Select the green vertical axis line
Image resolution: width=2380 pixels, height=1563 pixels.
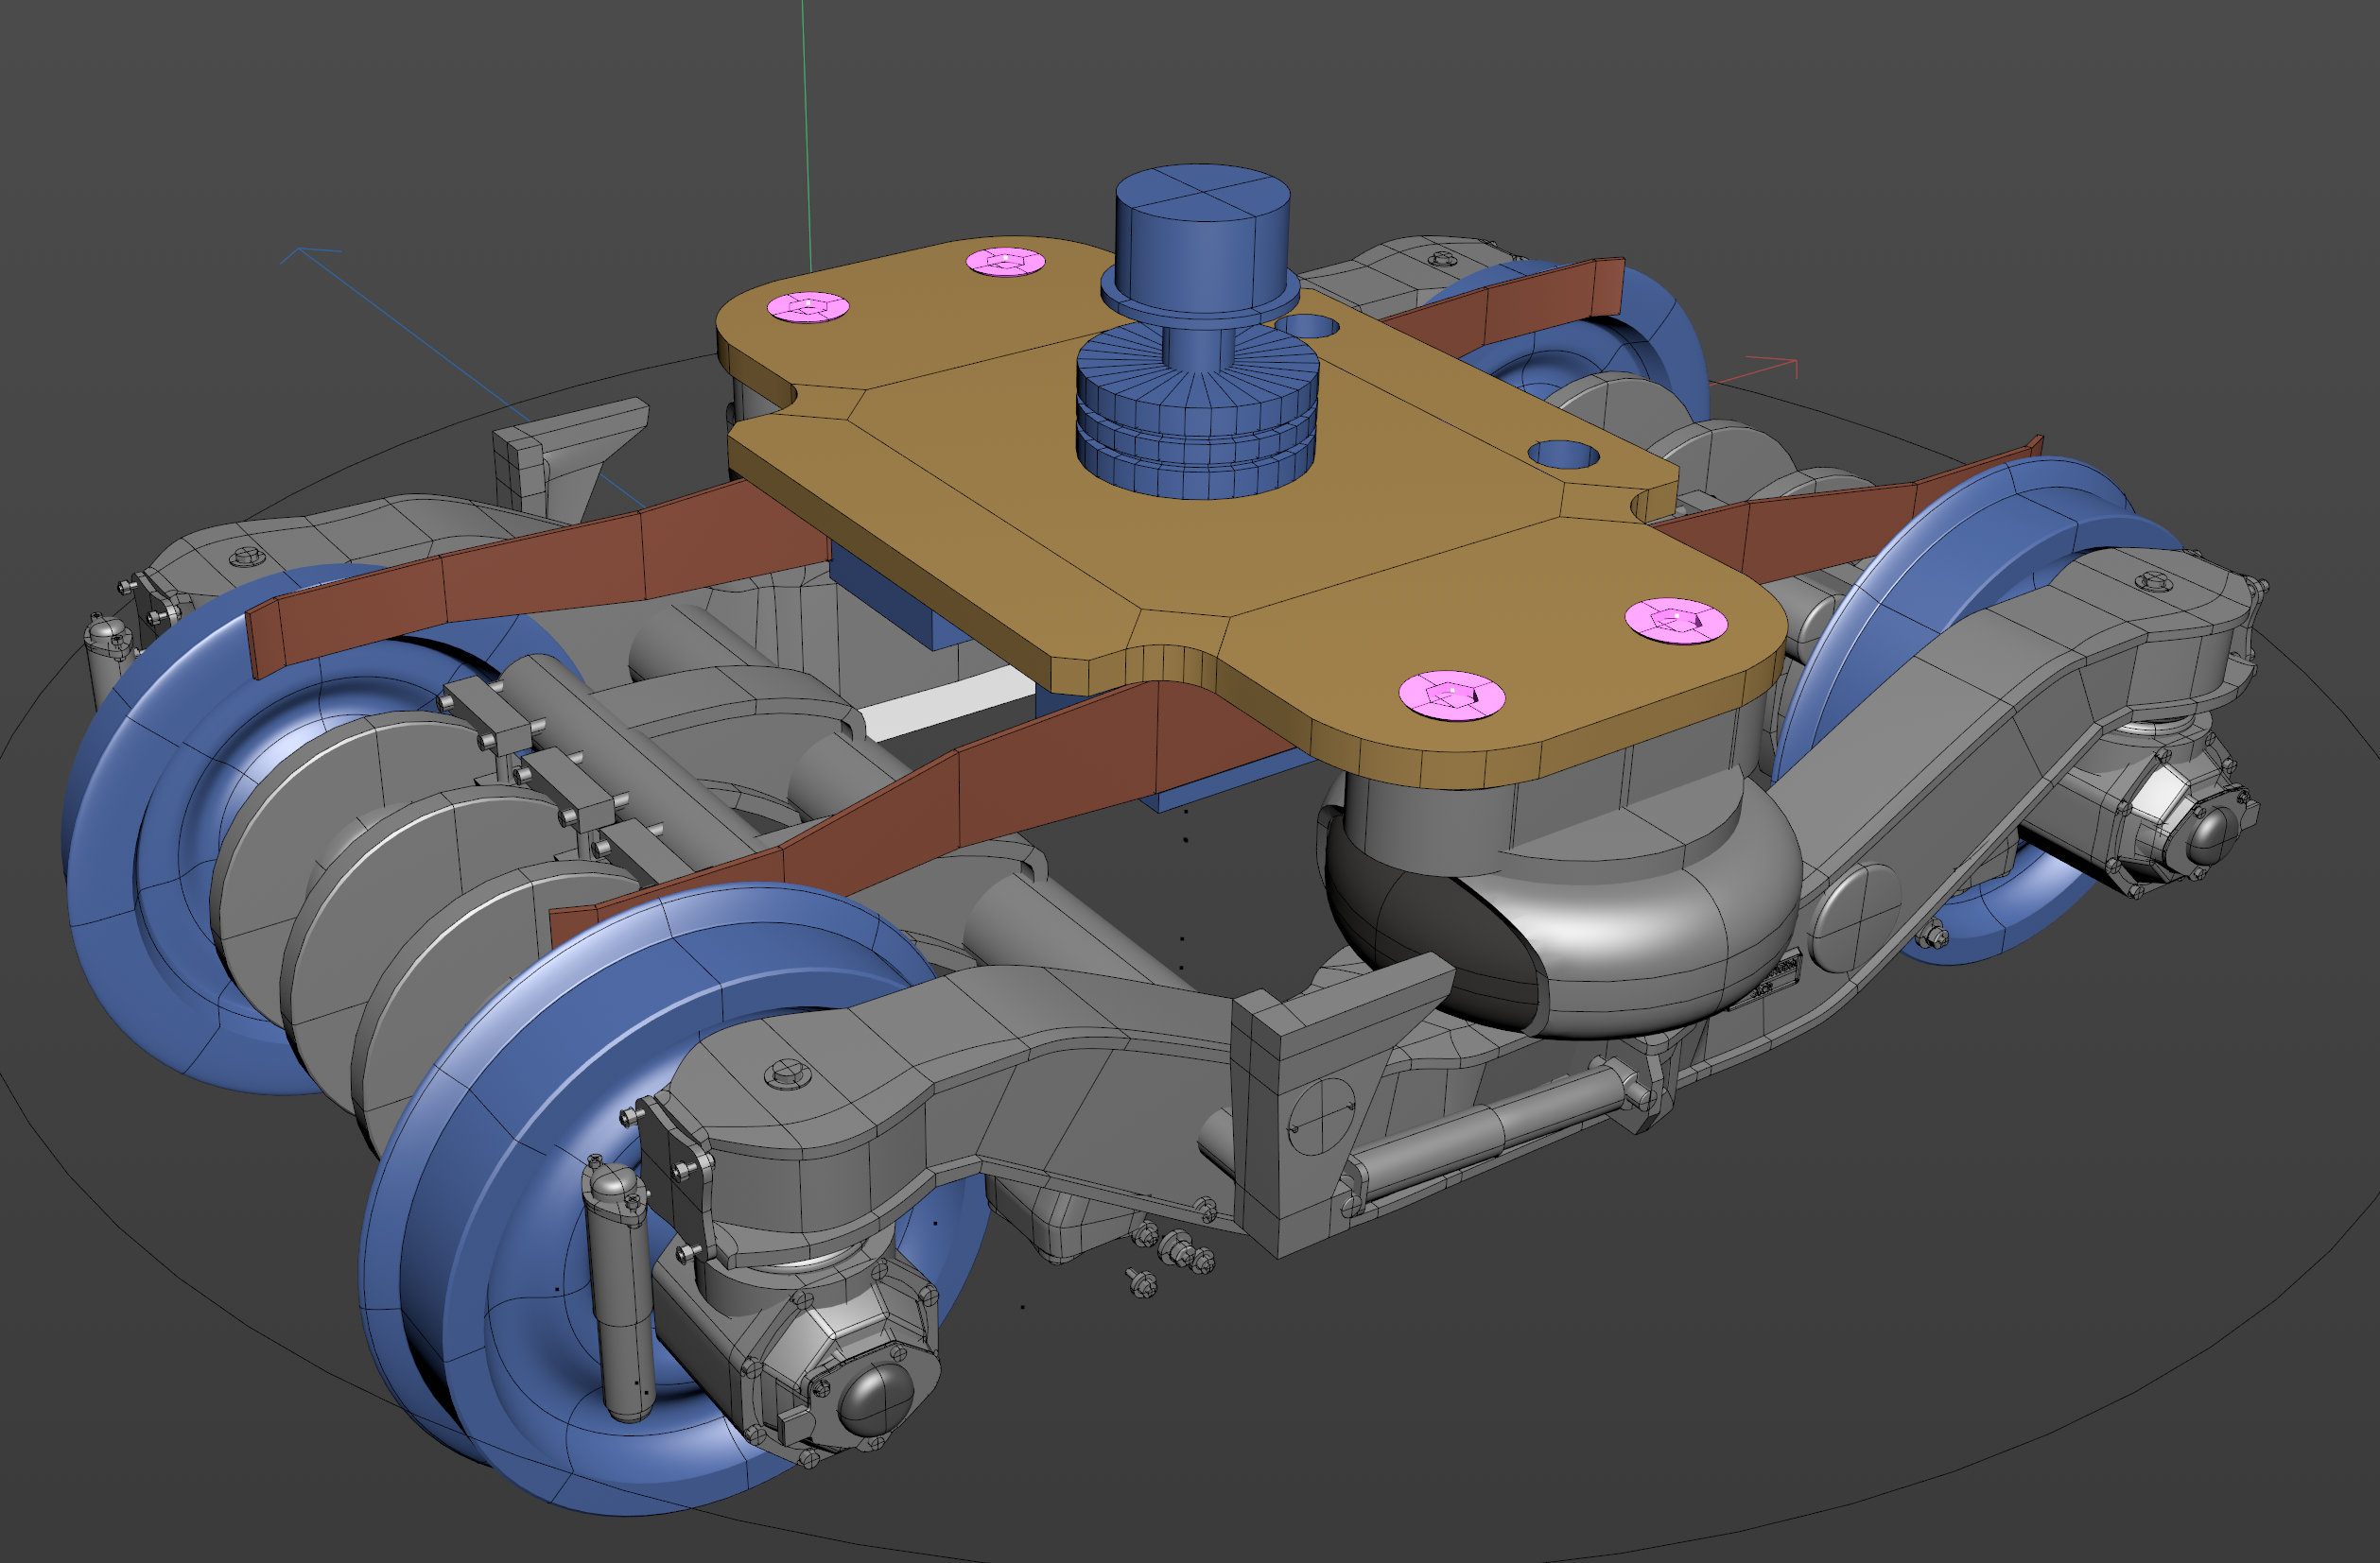806,135
